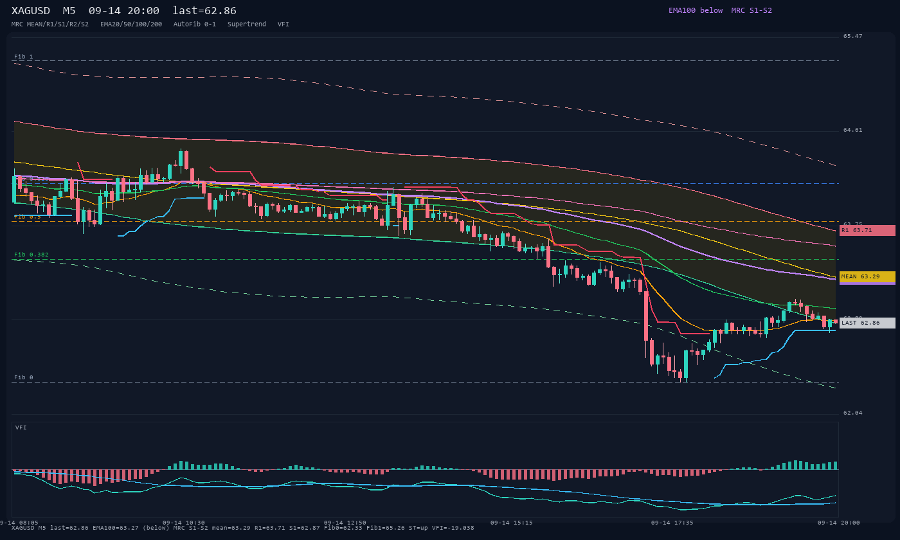Click the "MRC S1-S2" header text at top right
This screenshot has width=900, height=540.
point(751,10)
